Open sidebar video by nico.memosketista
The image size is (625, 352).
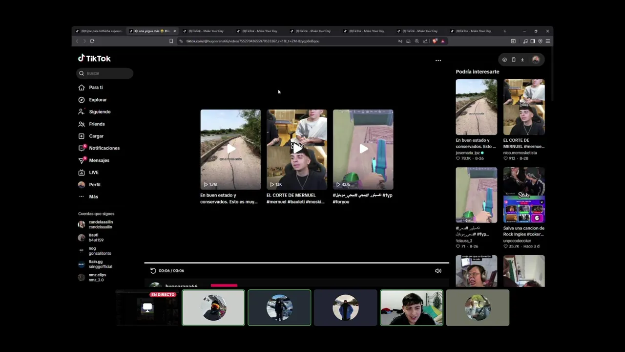[524, 107]
